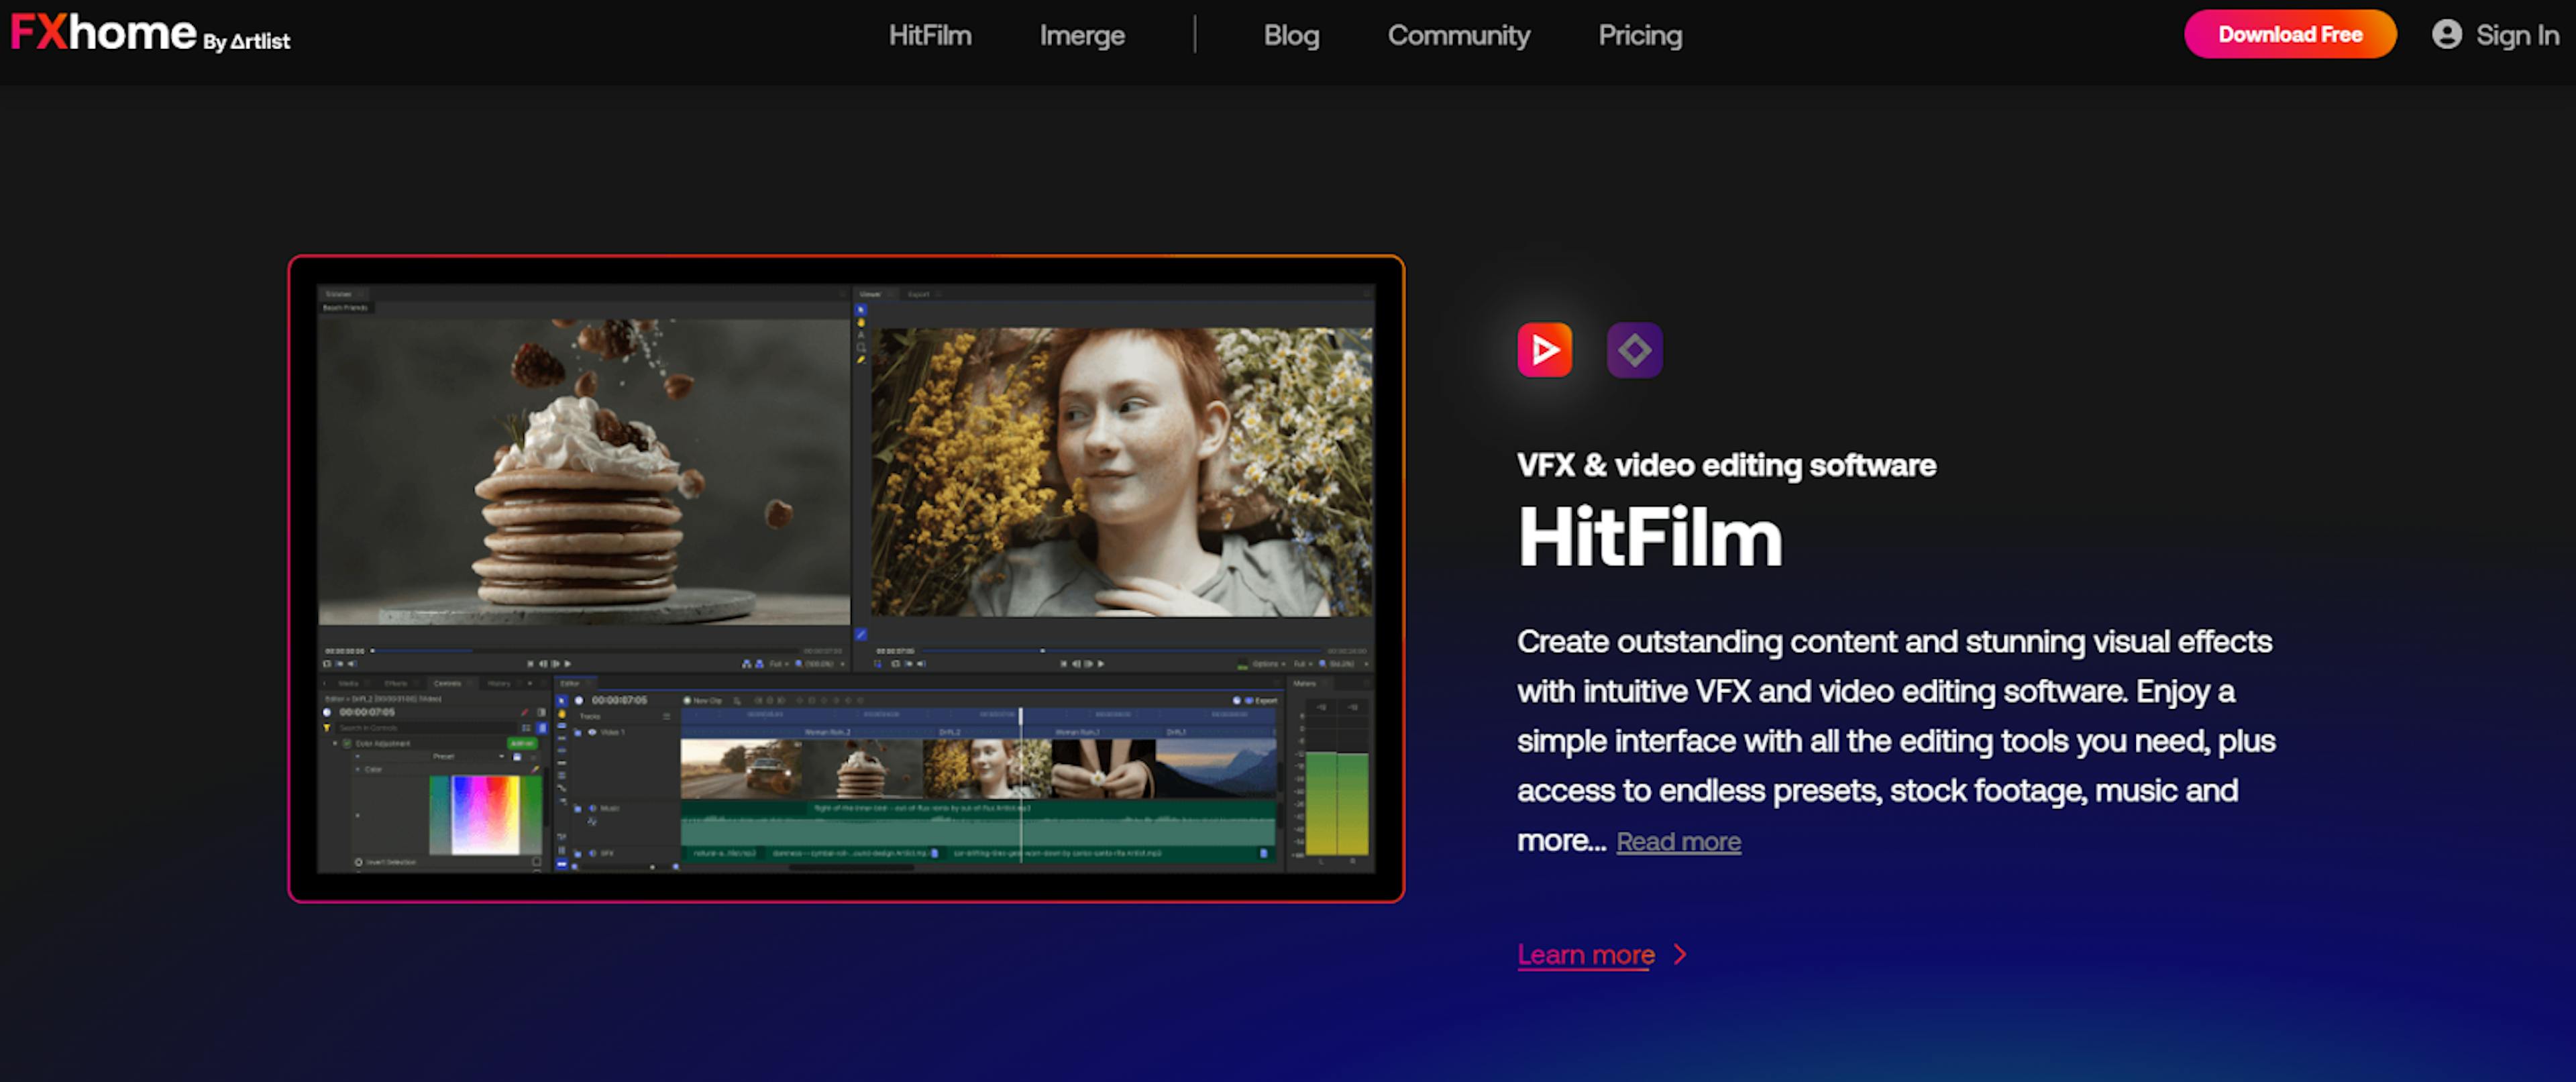The image size is (2576, 1082).
Task: Click the 'By Artlist' text beside logo
Action: point(247,42)
